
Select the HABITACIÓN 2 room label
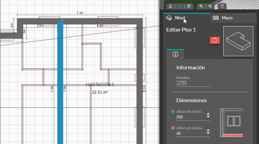click(x=100, y=85)
